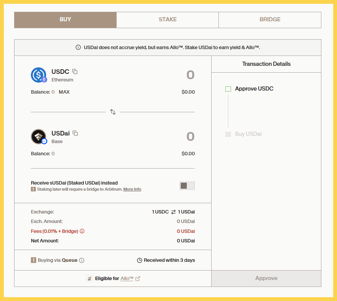Open the Allo™ link

click(x=127, y=279)
